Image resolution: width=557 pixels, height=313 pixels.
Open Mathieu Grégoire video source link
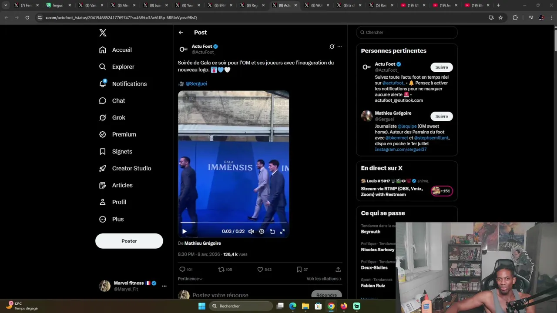(x=203, y=243)
